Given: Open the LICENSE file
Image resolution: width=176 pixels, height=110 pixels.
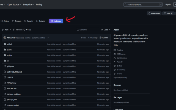Looking at the screenshot, I should [x=10, y=78].
